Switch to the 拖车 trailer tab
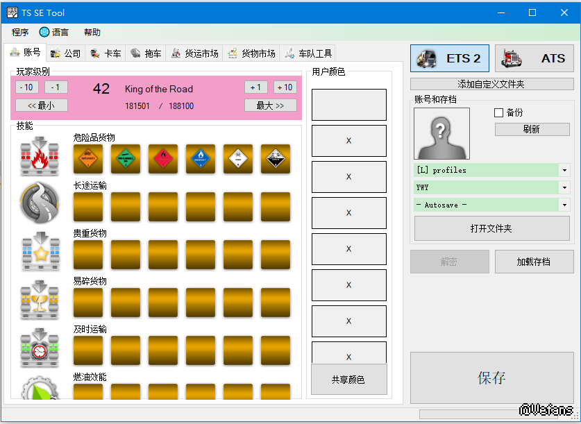The width and height of the screenshot is (581, 424). pyautogui.click(x=146, y=53)
